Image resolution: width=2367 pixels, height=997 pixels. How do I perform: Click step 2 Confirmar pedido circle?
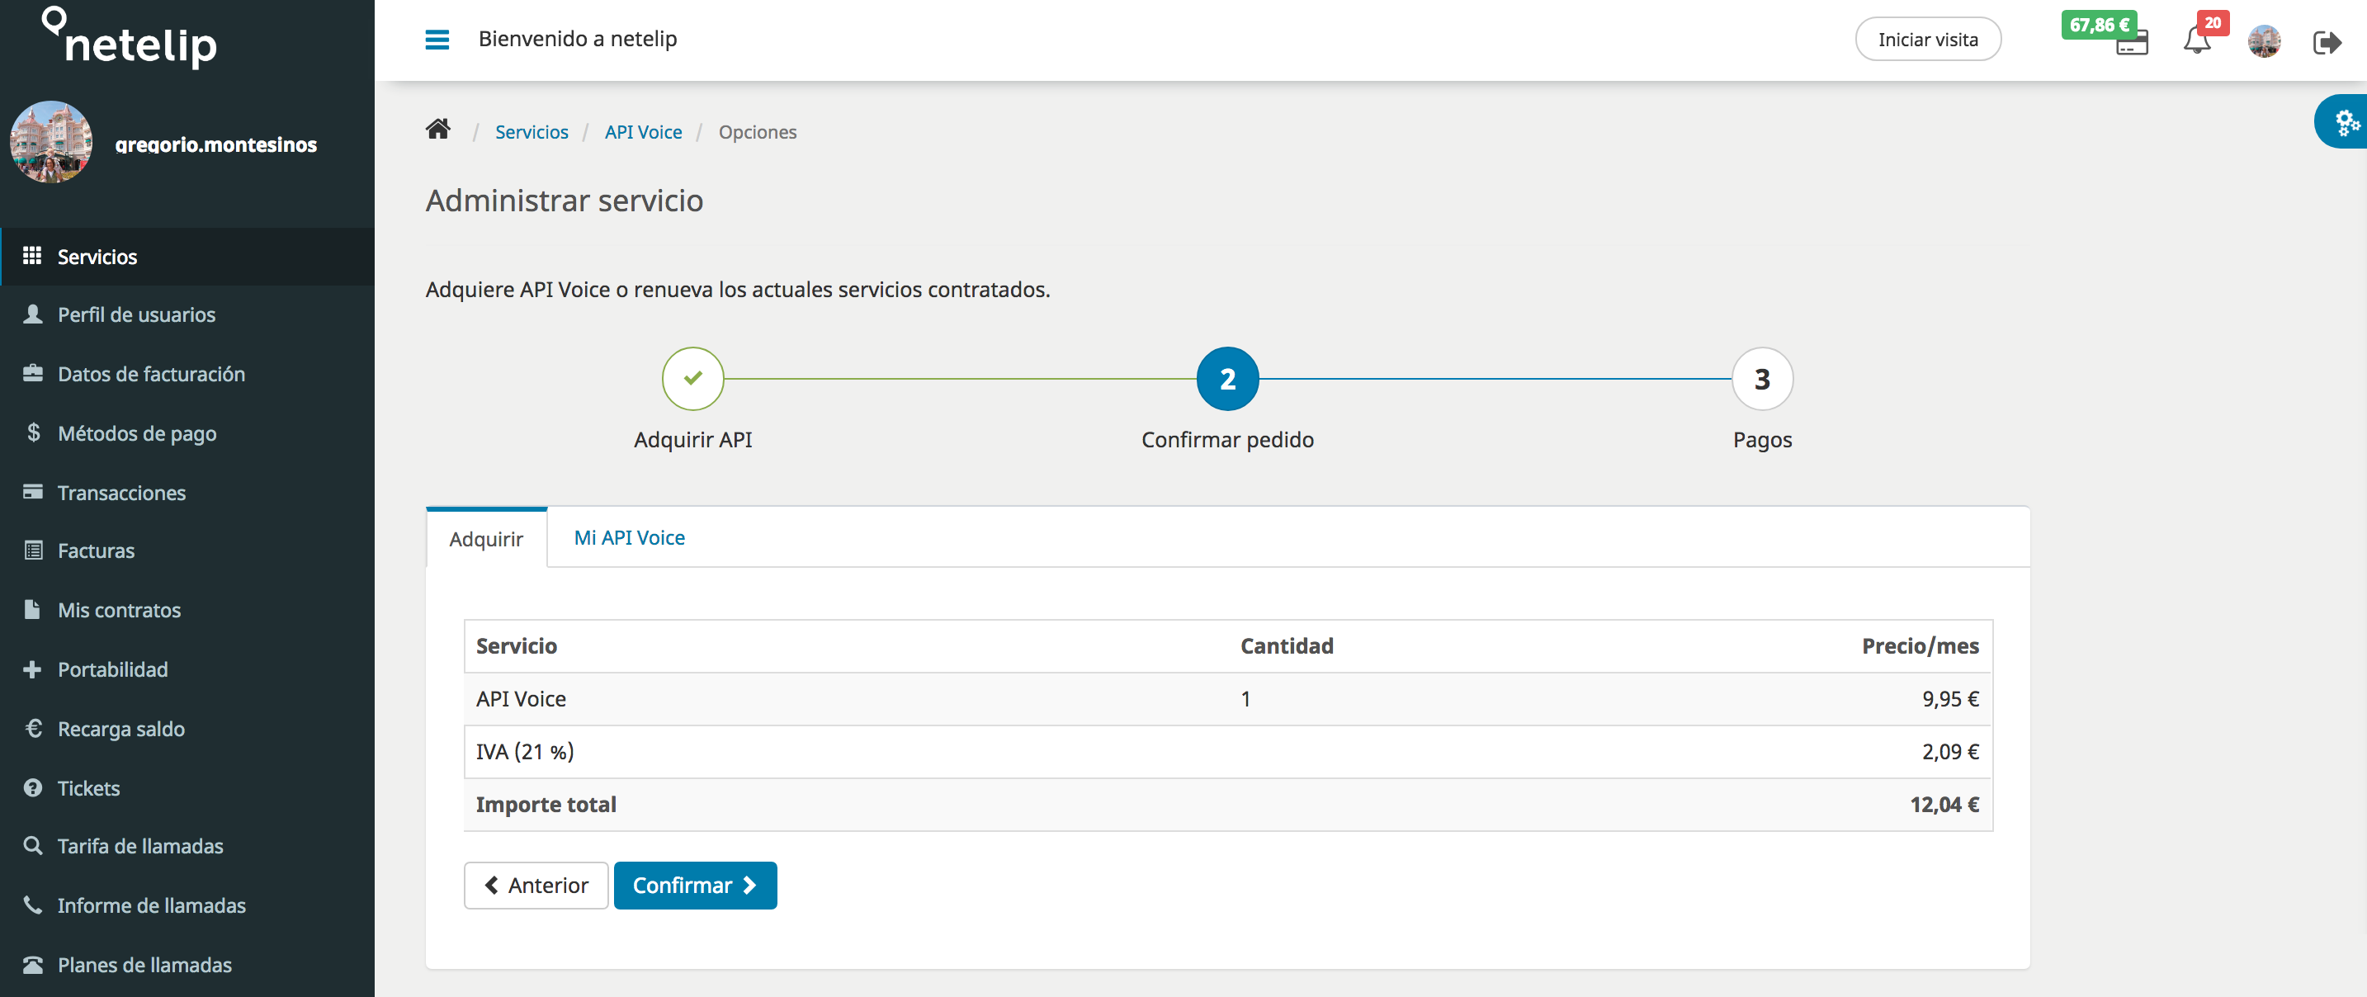pyautogui.click(x=1226, y=378)
